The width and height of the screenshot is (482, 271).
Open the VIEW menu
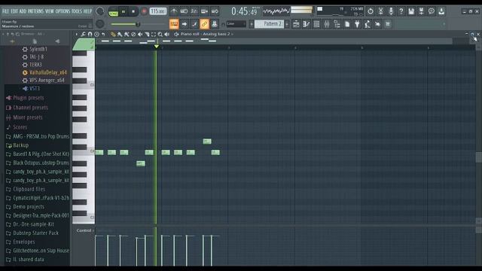coord(50,11)
